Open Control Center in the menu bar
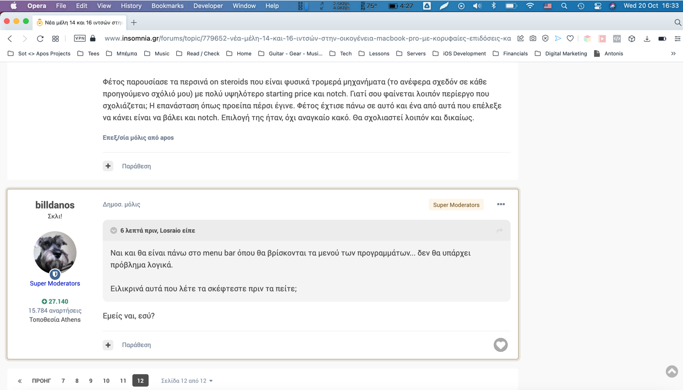Image resolution: width=683 pixels, height=390 pixels. tap(598, 6)
